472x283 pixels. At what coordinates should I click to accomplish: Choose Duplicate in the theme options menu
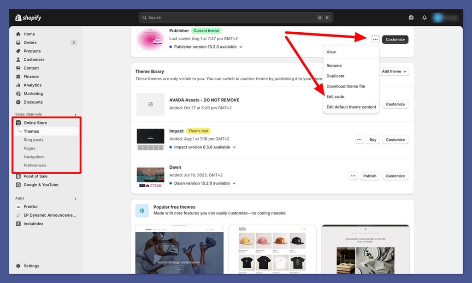[335, 76]
